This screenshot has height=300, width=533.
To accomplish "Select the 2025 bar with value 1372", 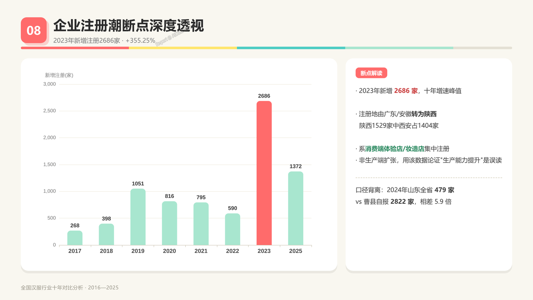I will click(296, 208).
